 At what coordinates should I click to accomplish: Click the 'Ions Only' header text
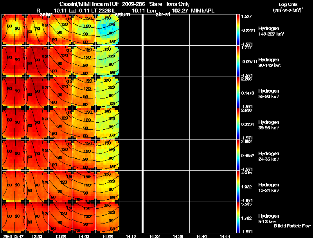click(x=178, y=4)
